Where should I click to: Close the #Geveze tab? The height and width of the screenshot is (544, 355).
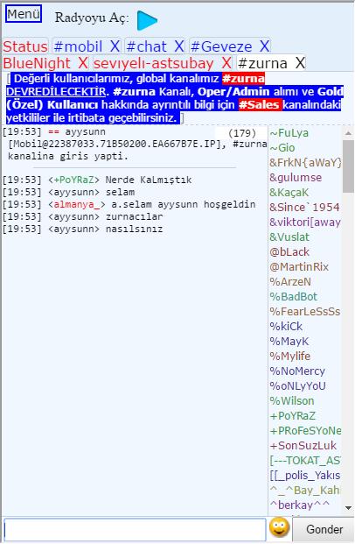(x=264, y=46)
